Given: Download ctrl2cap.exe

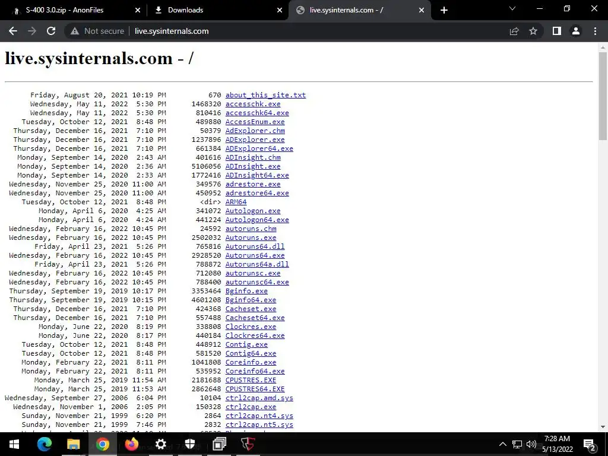Looking at the screenshot, I should click(251, 407).
